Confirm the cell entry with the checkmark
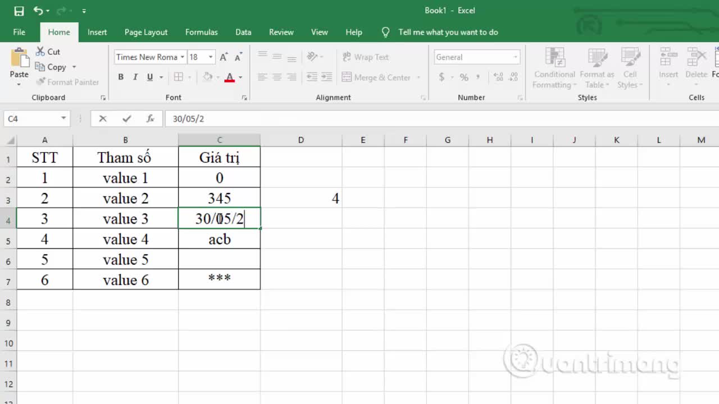This screenshot has height=404, width=719. 126,118
